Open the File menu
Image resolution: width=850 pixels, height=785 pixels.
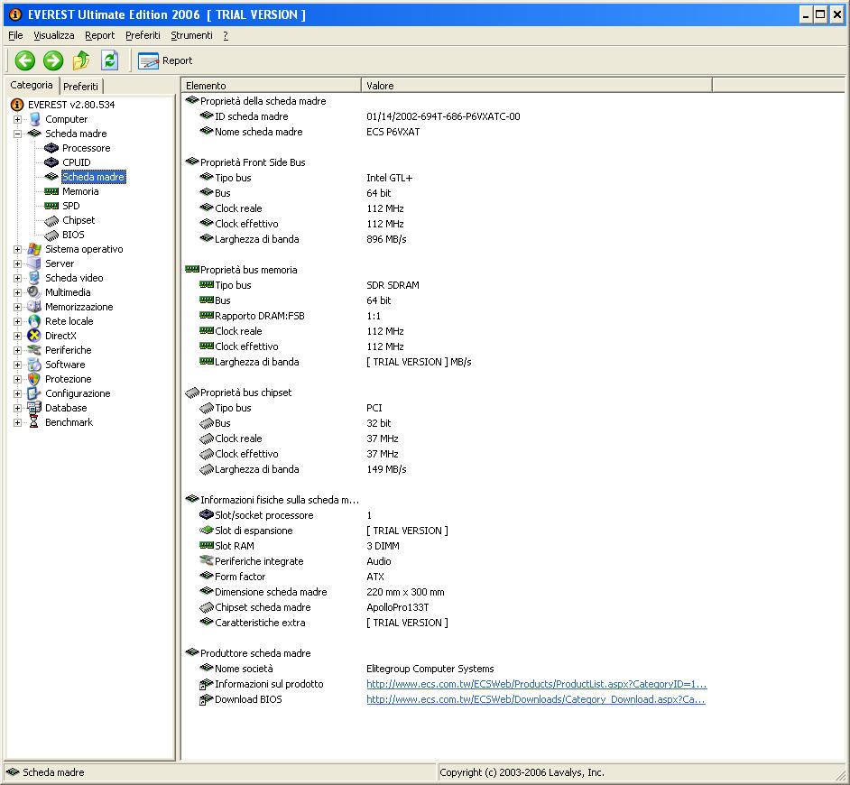(15, 35)
